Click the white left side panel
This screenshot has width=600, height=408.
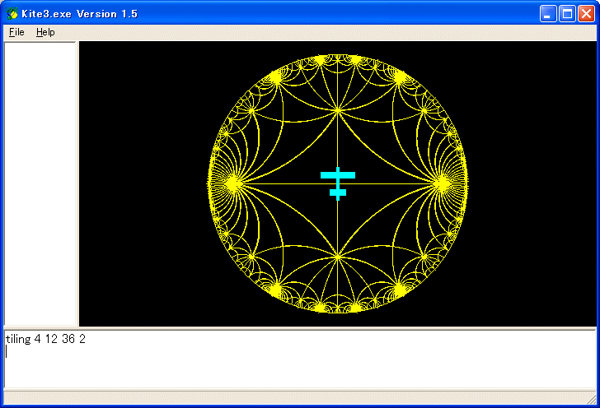[x=40, y=183]
